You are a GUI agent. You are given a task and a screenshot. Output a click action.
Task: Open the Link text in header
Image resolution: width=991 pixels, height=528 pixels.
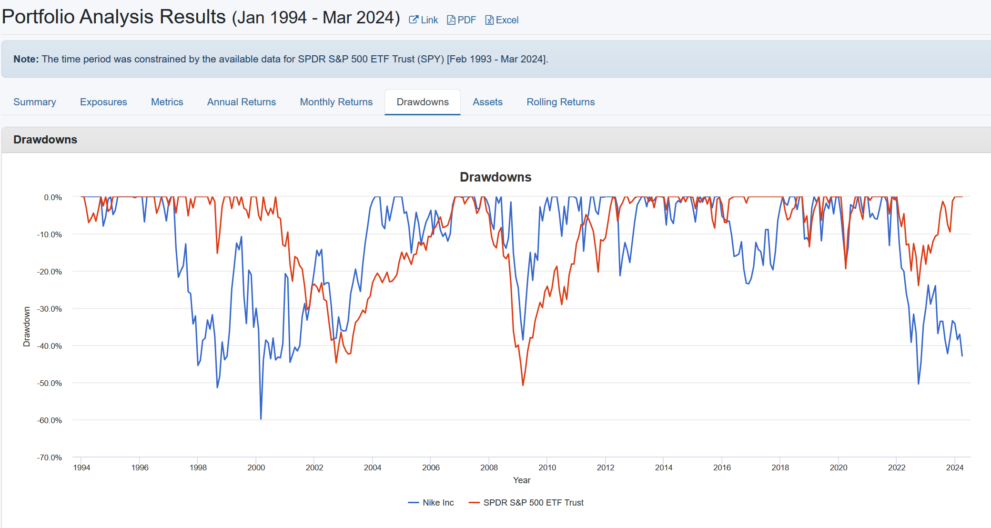[x=429, y=20]
